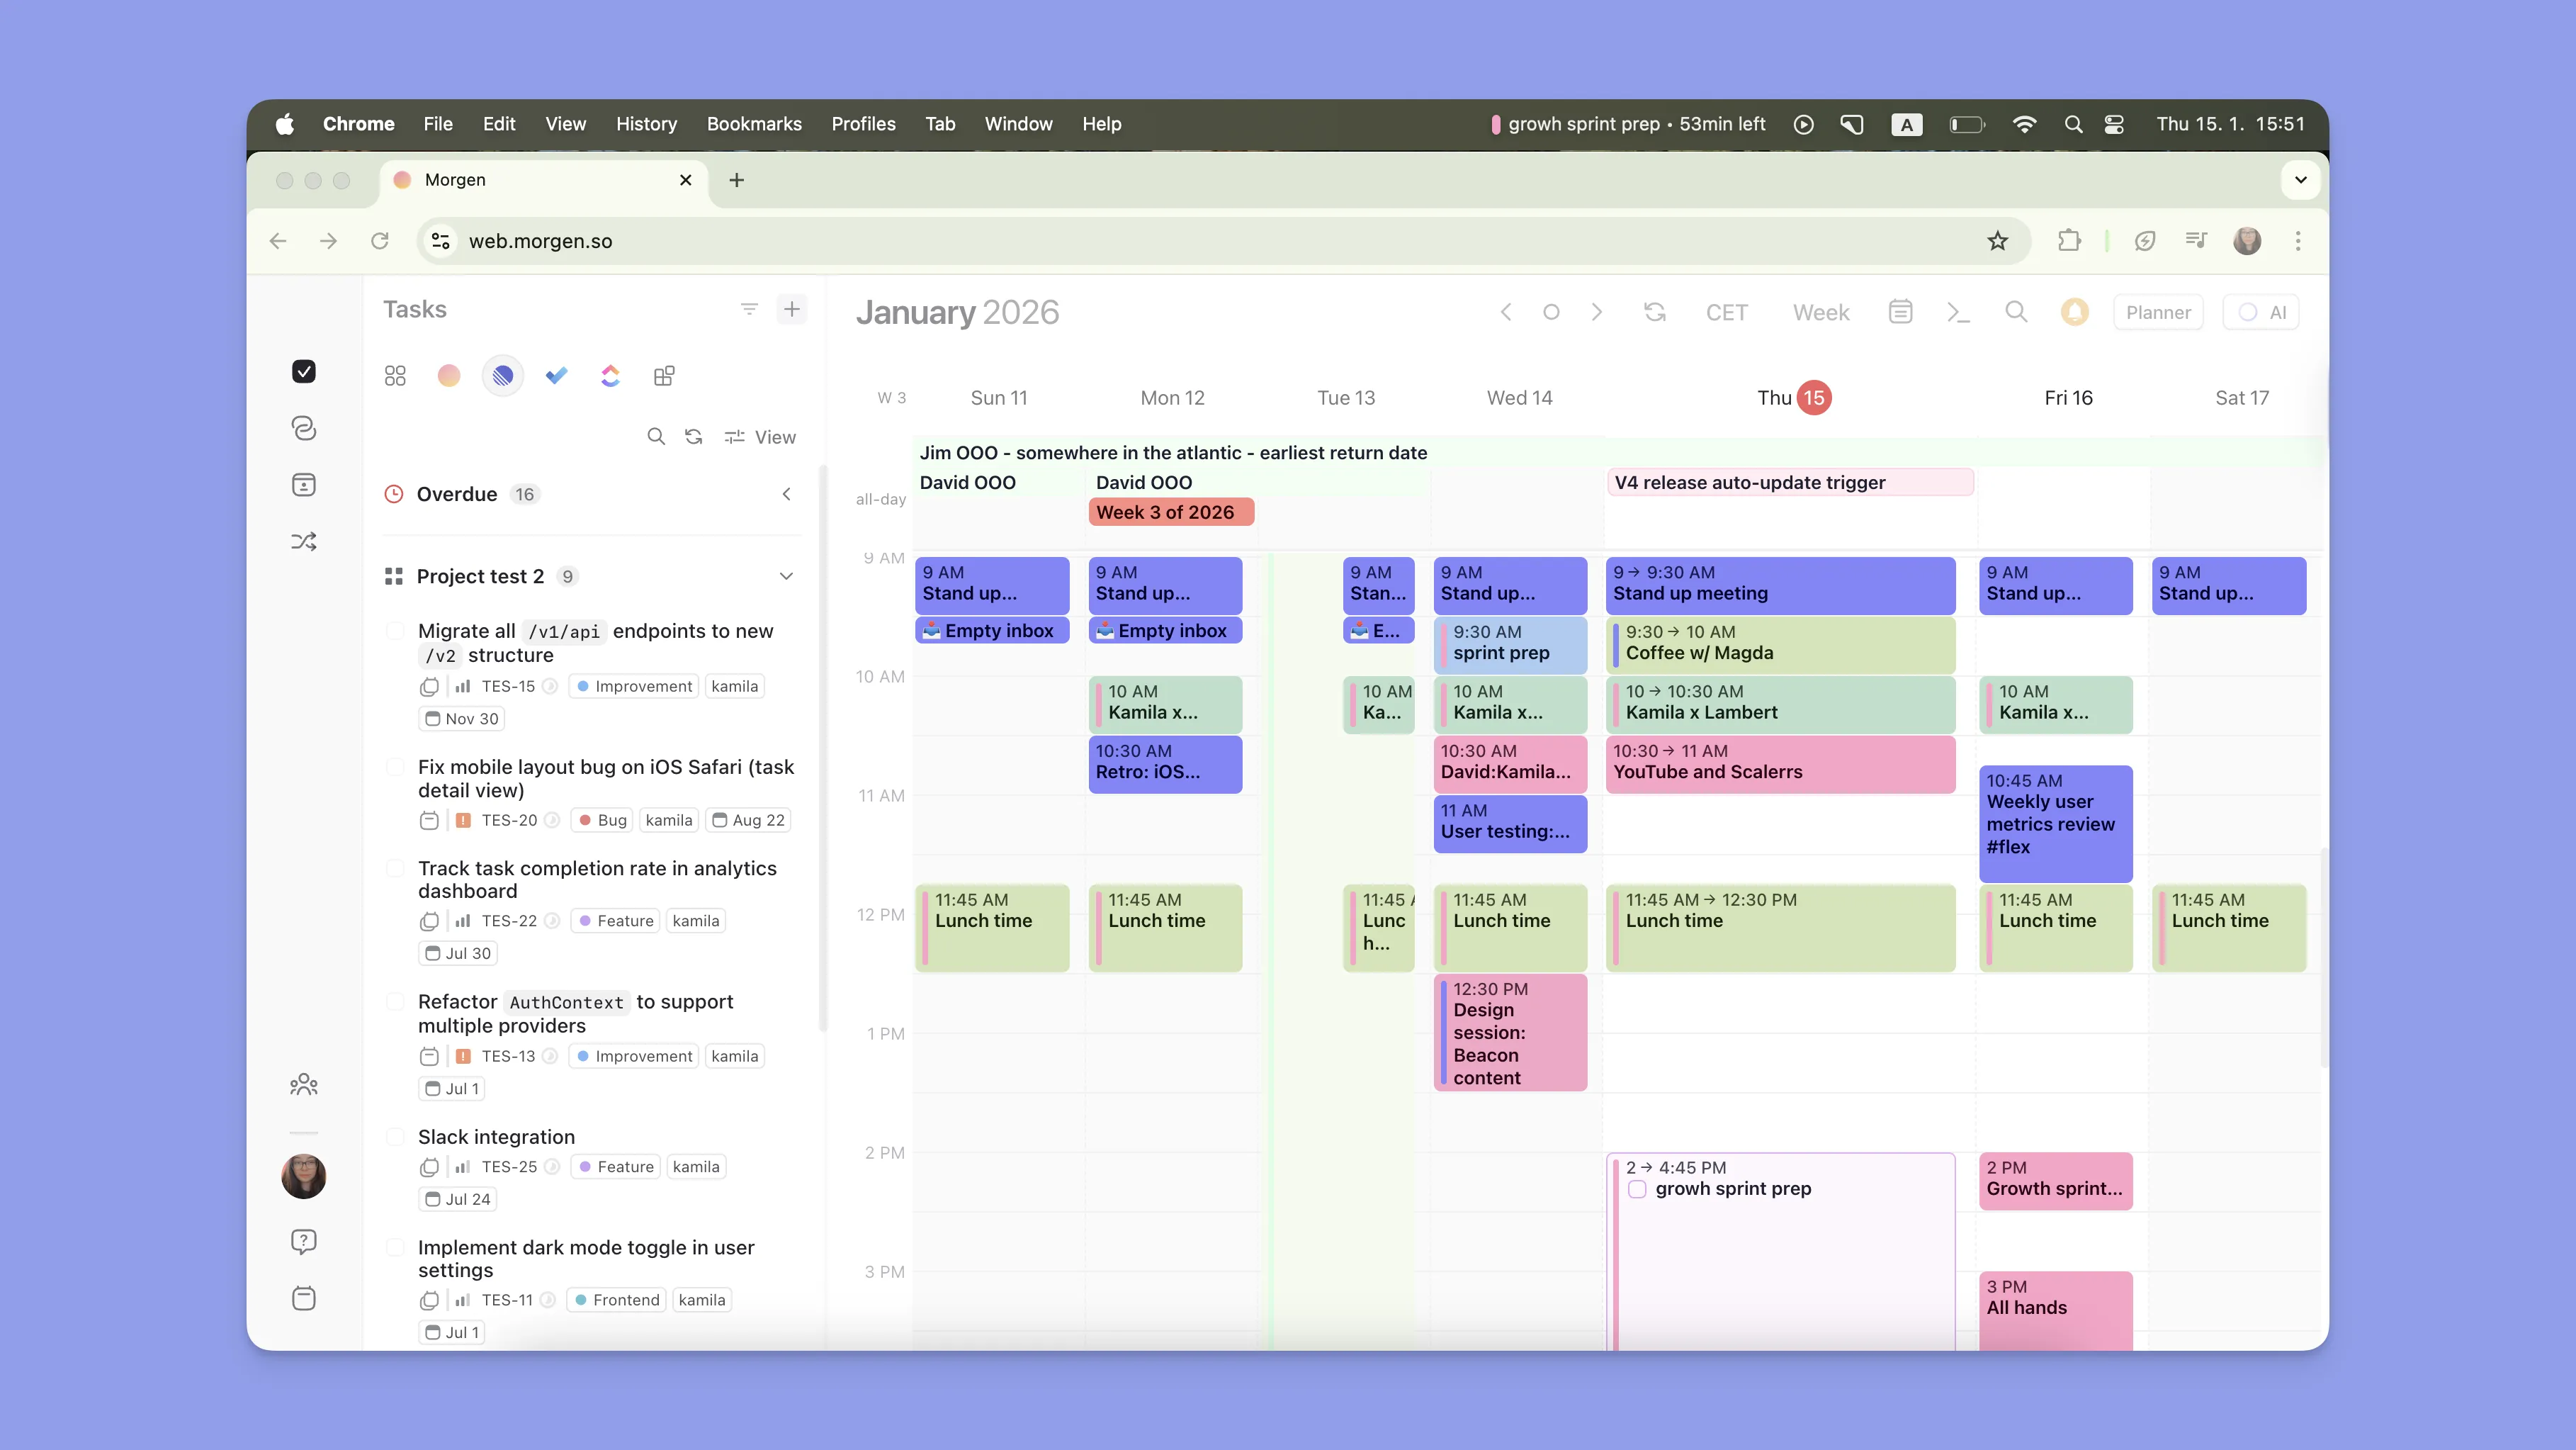Open the V4 release auto-update trigger event
The image size is (2576, 1450).
(1790, 482)
